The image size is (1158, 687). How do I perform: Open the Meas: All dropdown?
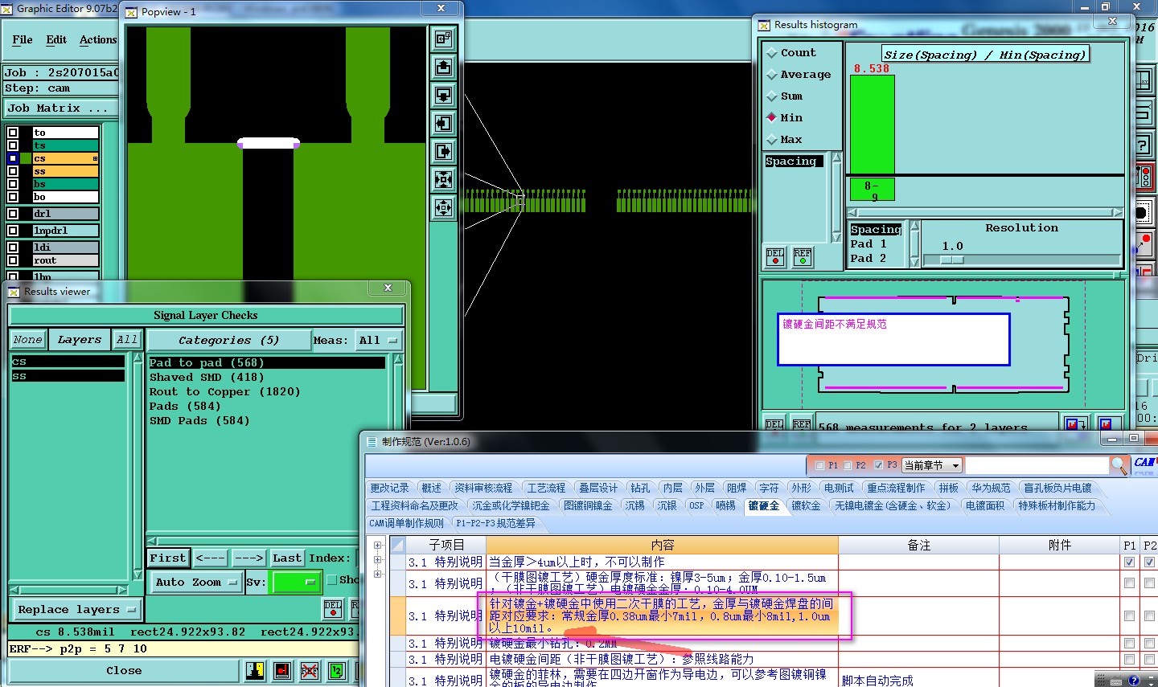click(379, 341)
